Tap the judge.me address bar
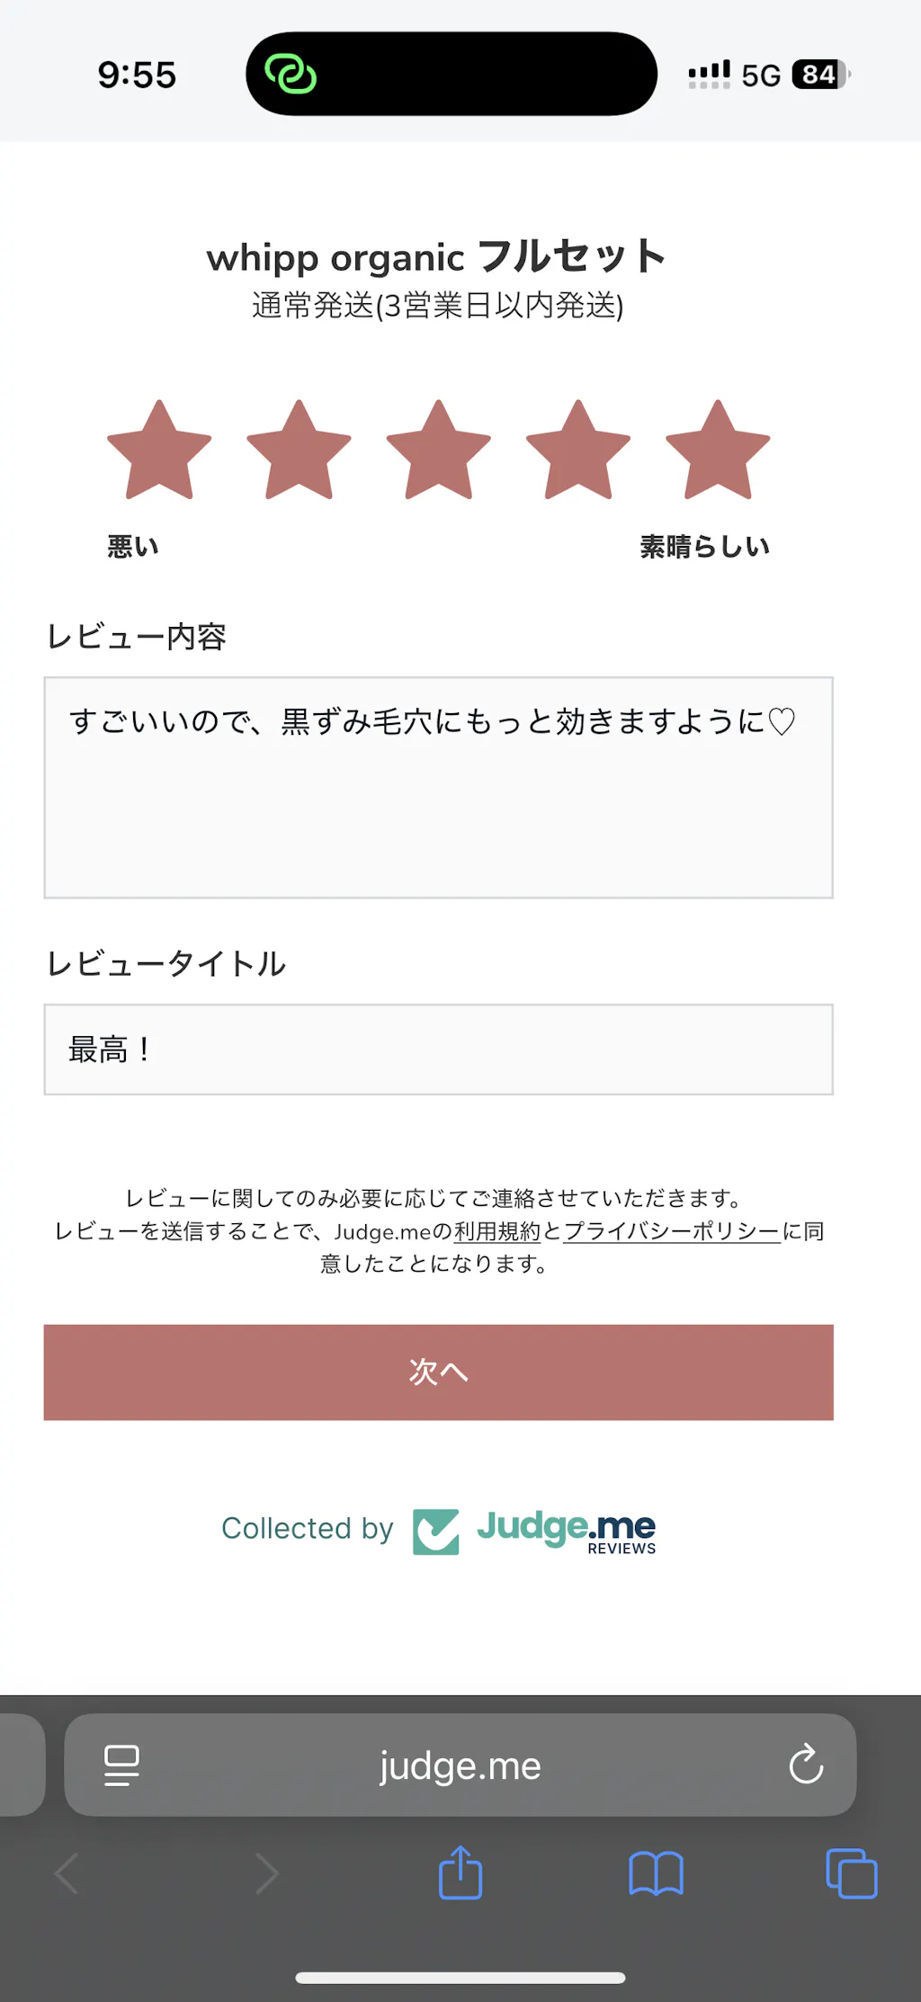Screen dimensions: 921x2002 pos(460,1765)
